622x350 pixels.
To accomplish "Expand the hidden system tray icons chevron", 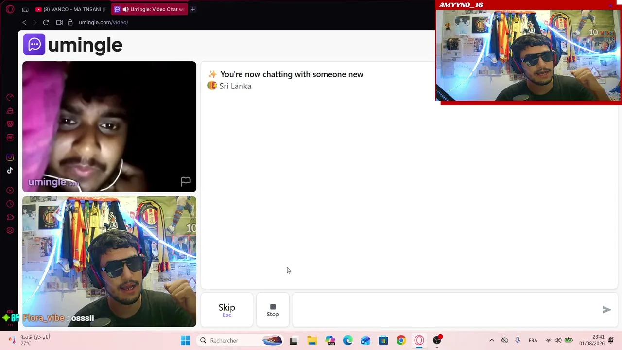I will (491, 340).
